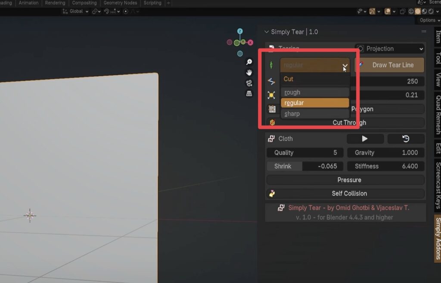Choose the sharp tear style

click(x=315, y=114)
